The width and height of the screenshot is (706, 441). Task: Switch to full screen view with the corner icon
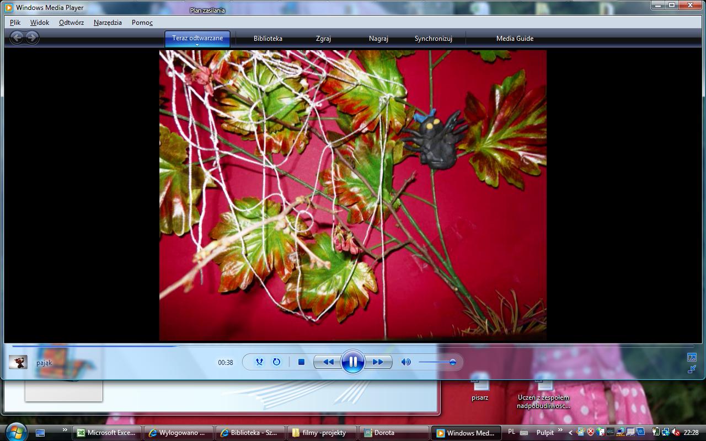pyautogui.click(x=692, y=357)
